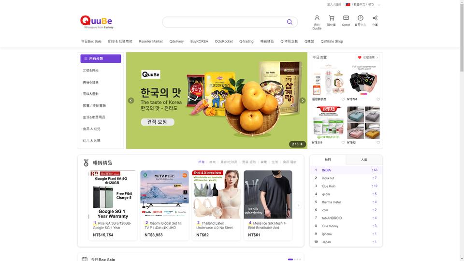This screenshot has height=261, width=464.
Task: Favorite the facial device item
Action: [343, 99]
